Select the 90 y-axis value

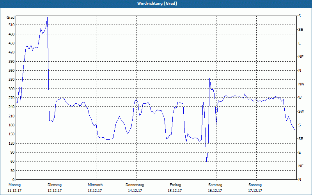(13, 152)
